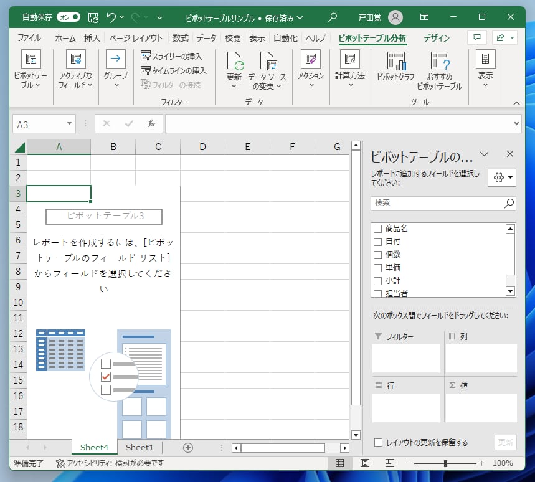Click the グループ arrow icon

tap(116, 59)
